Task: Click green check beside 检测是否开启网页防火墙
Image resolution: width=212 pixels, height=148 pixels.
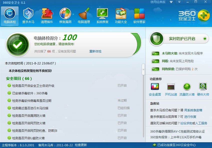Action: (9, 123)
